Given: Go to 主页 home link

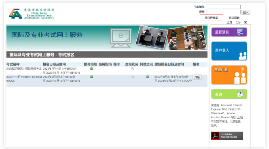Looking at the screenshot, I should coord(229,22).
